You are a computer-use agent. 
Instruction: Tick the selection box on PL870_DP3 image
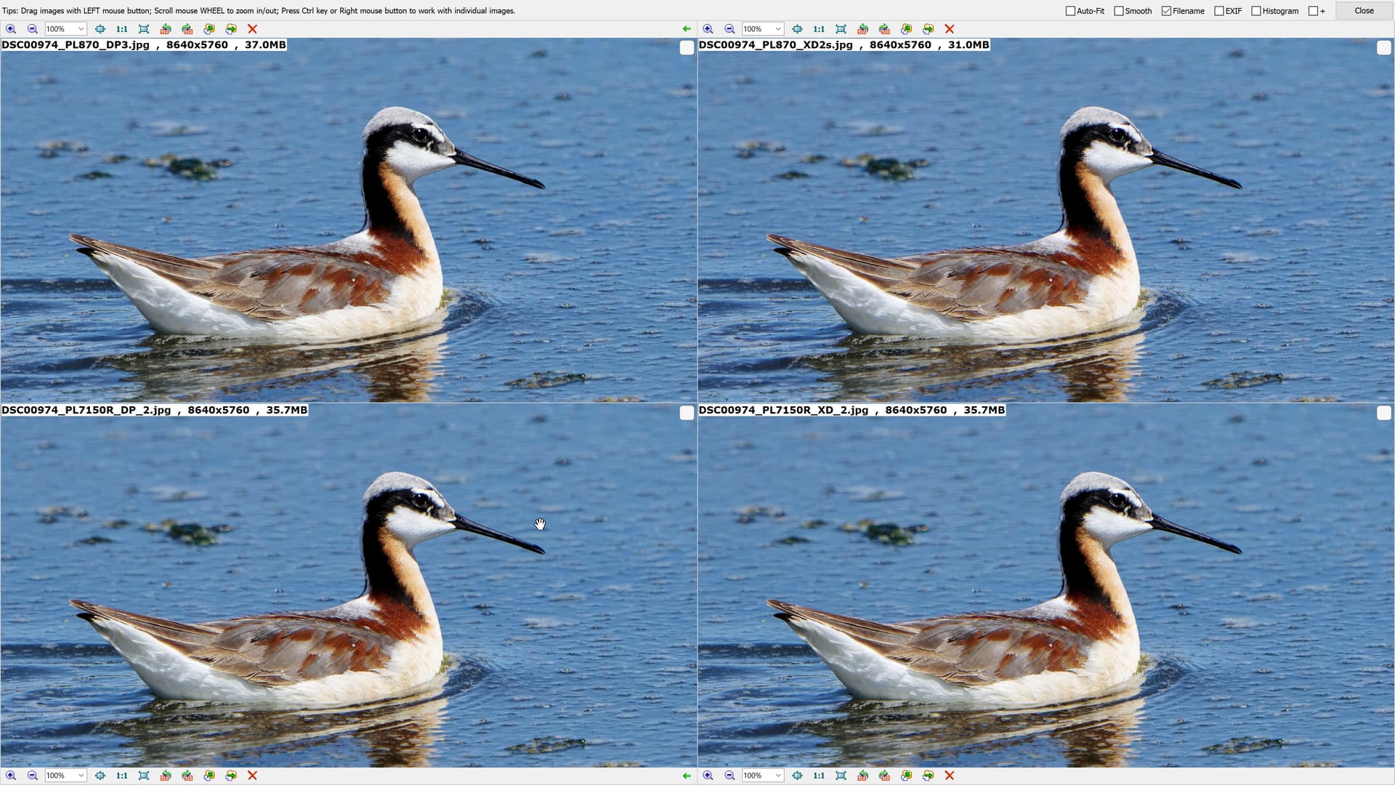coord(687,48)
